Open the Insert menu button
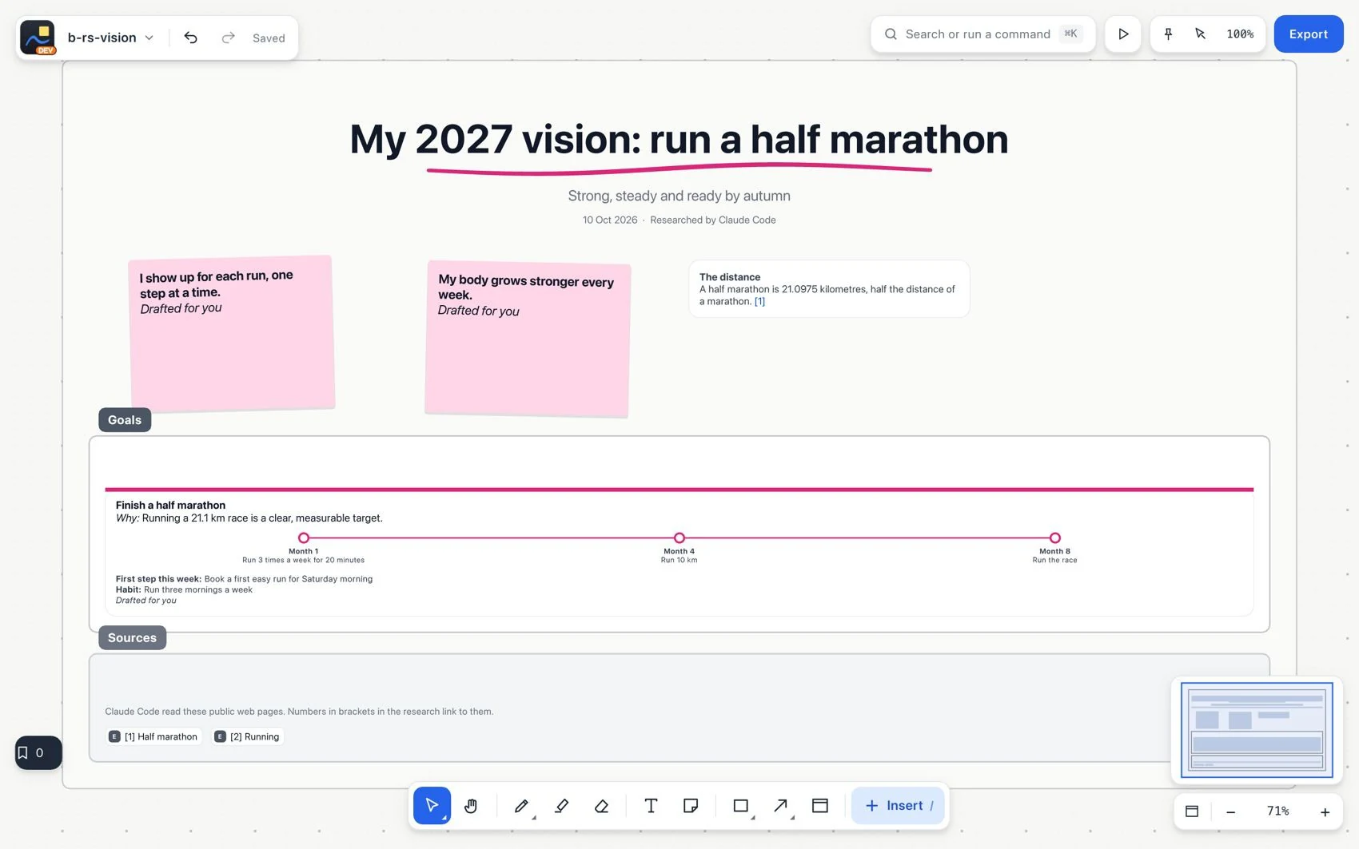 (898, 805)
